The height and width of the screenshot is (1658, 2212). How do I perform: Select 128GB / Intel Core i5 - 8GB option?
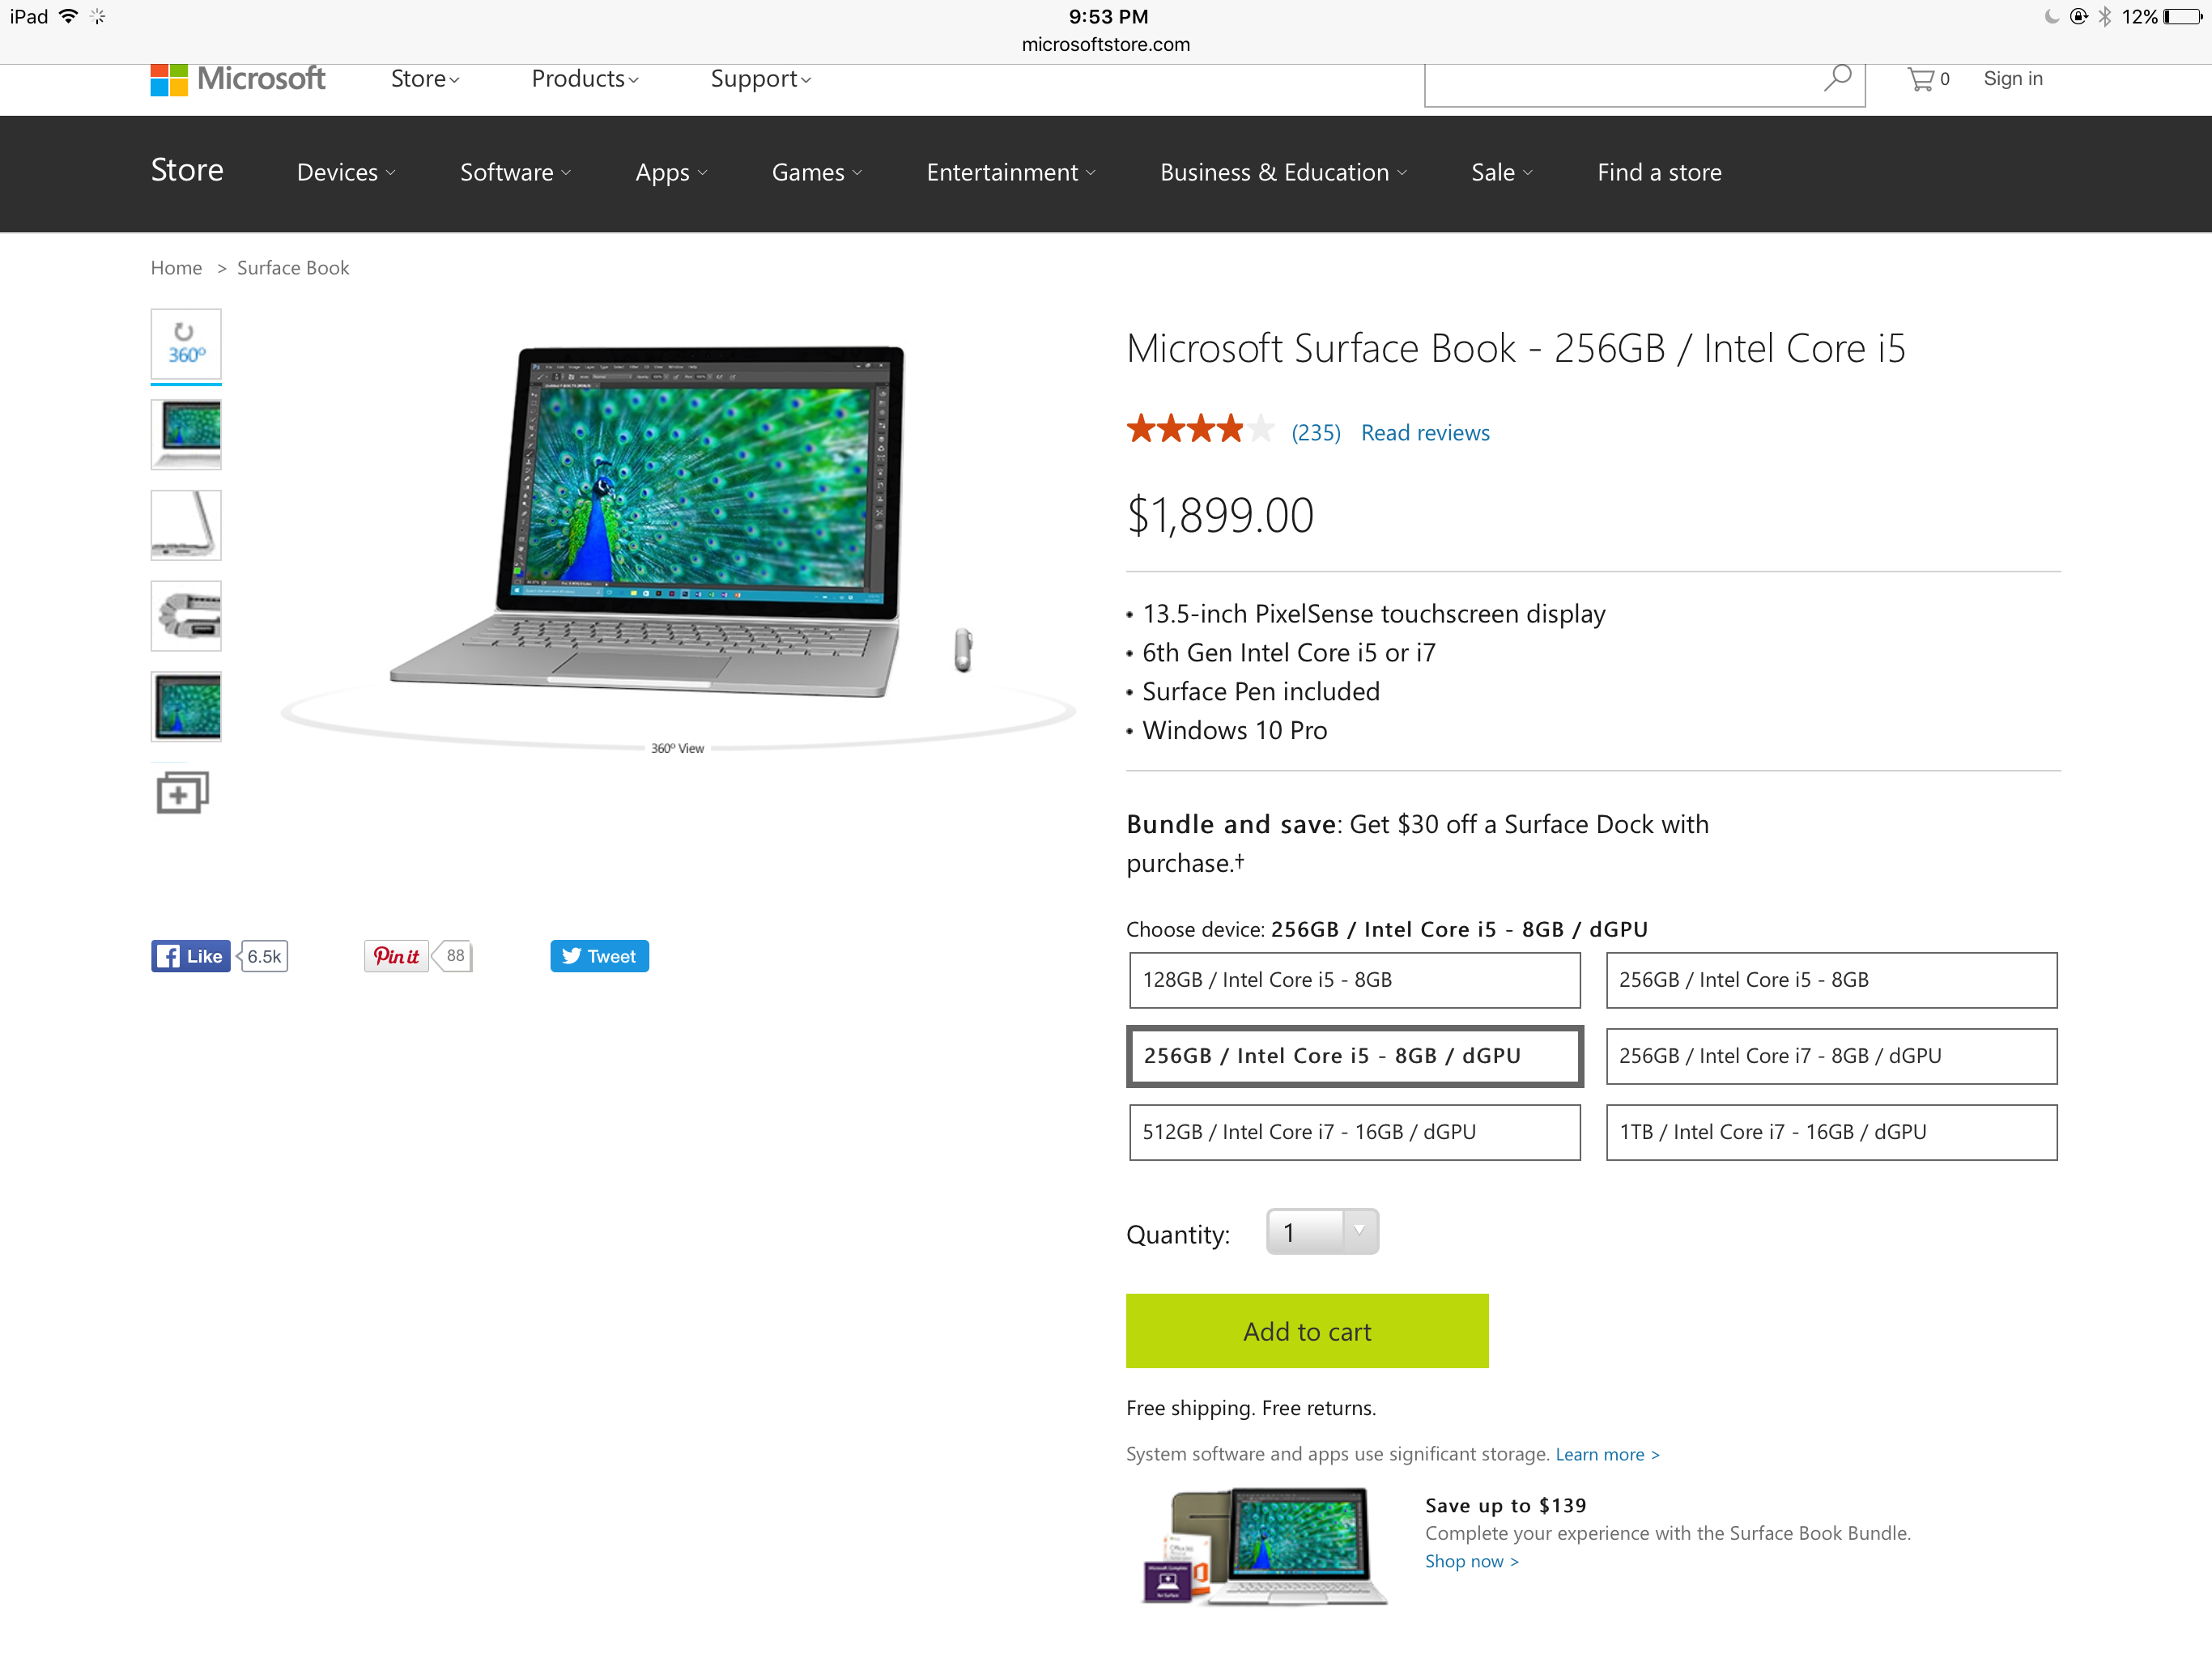point(1354,980)
